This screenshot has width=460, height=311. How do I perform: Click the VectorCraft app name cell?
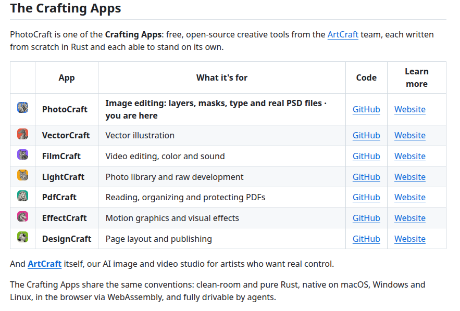(x=66, y=135)
